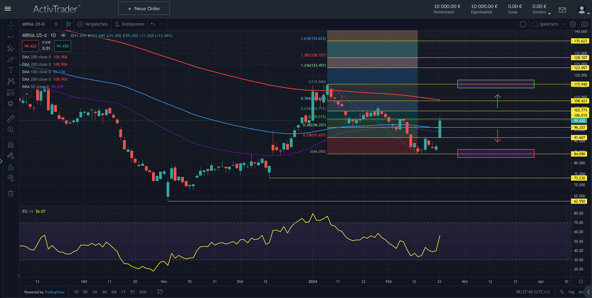This screenshot has width=592, height=298.
Task: Select the 1Y time range
Action: pos(123,292)
